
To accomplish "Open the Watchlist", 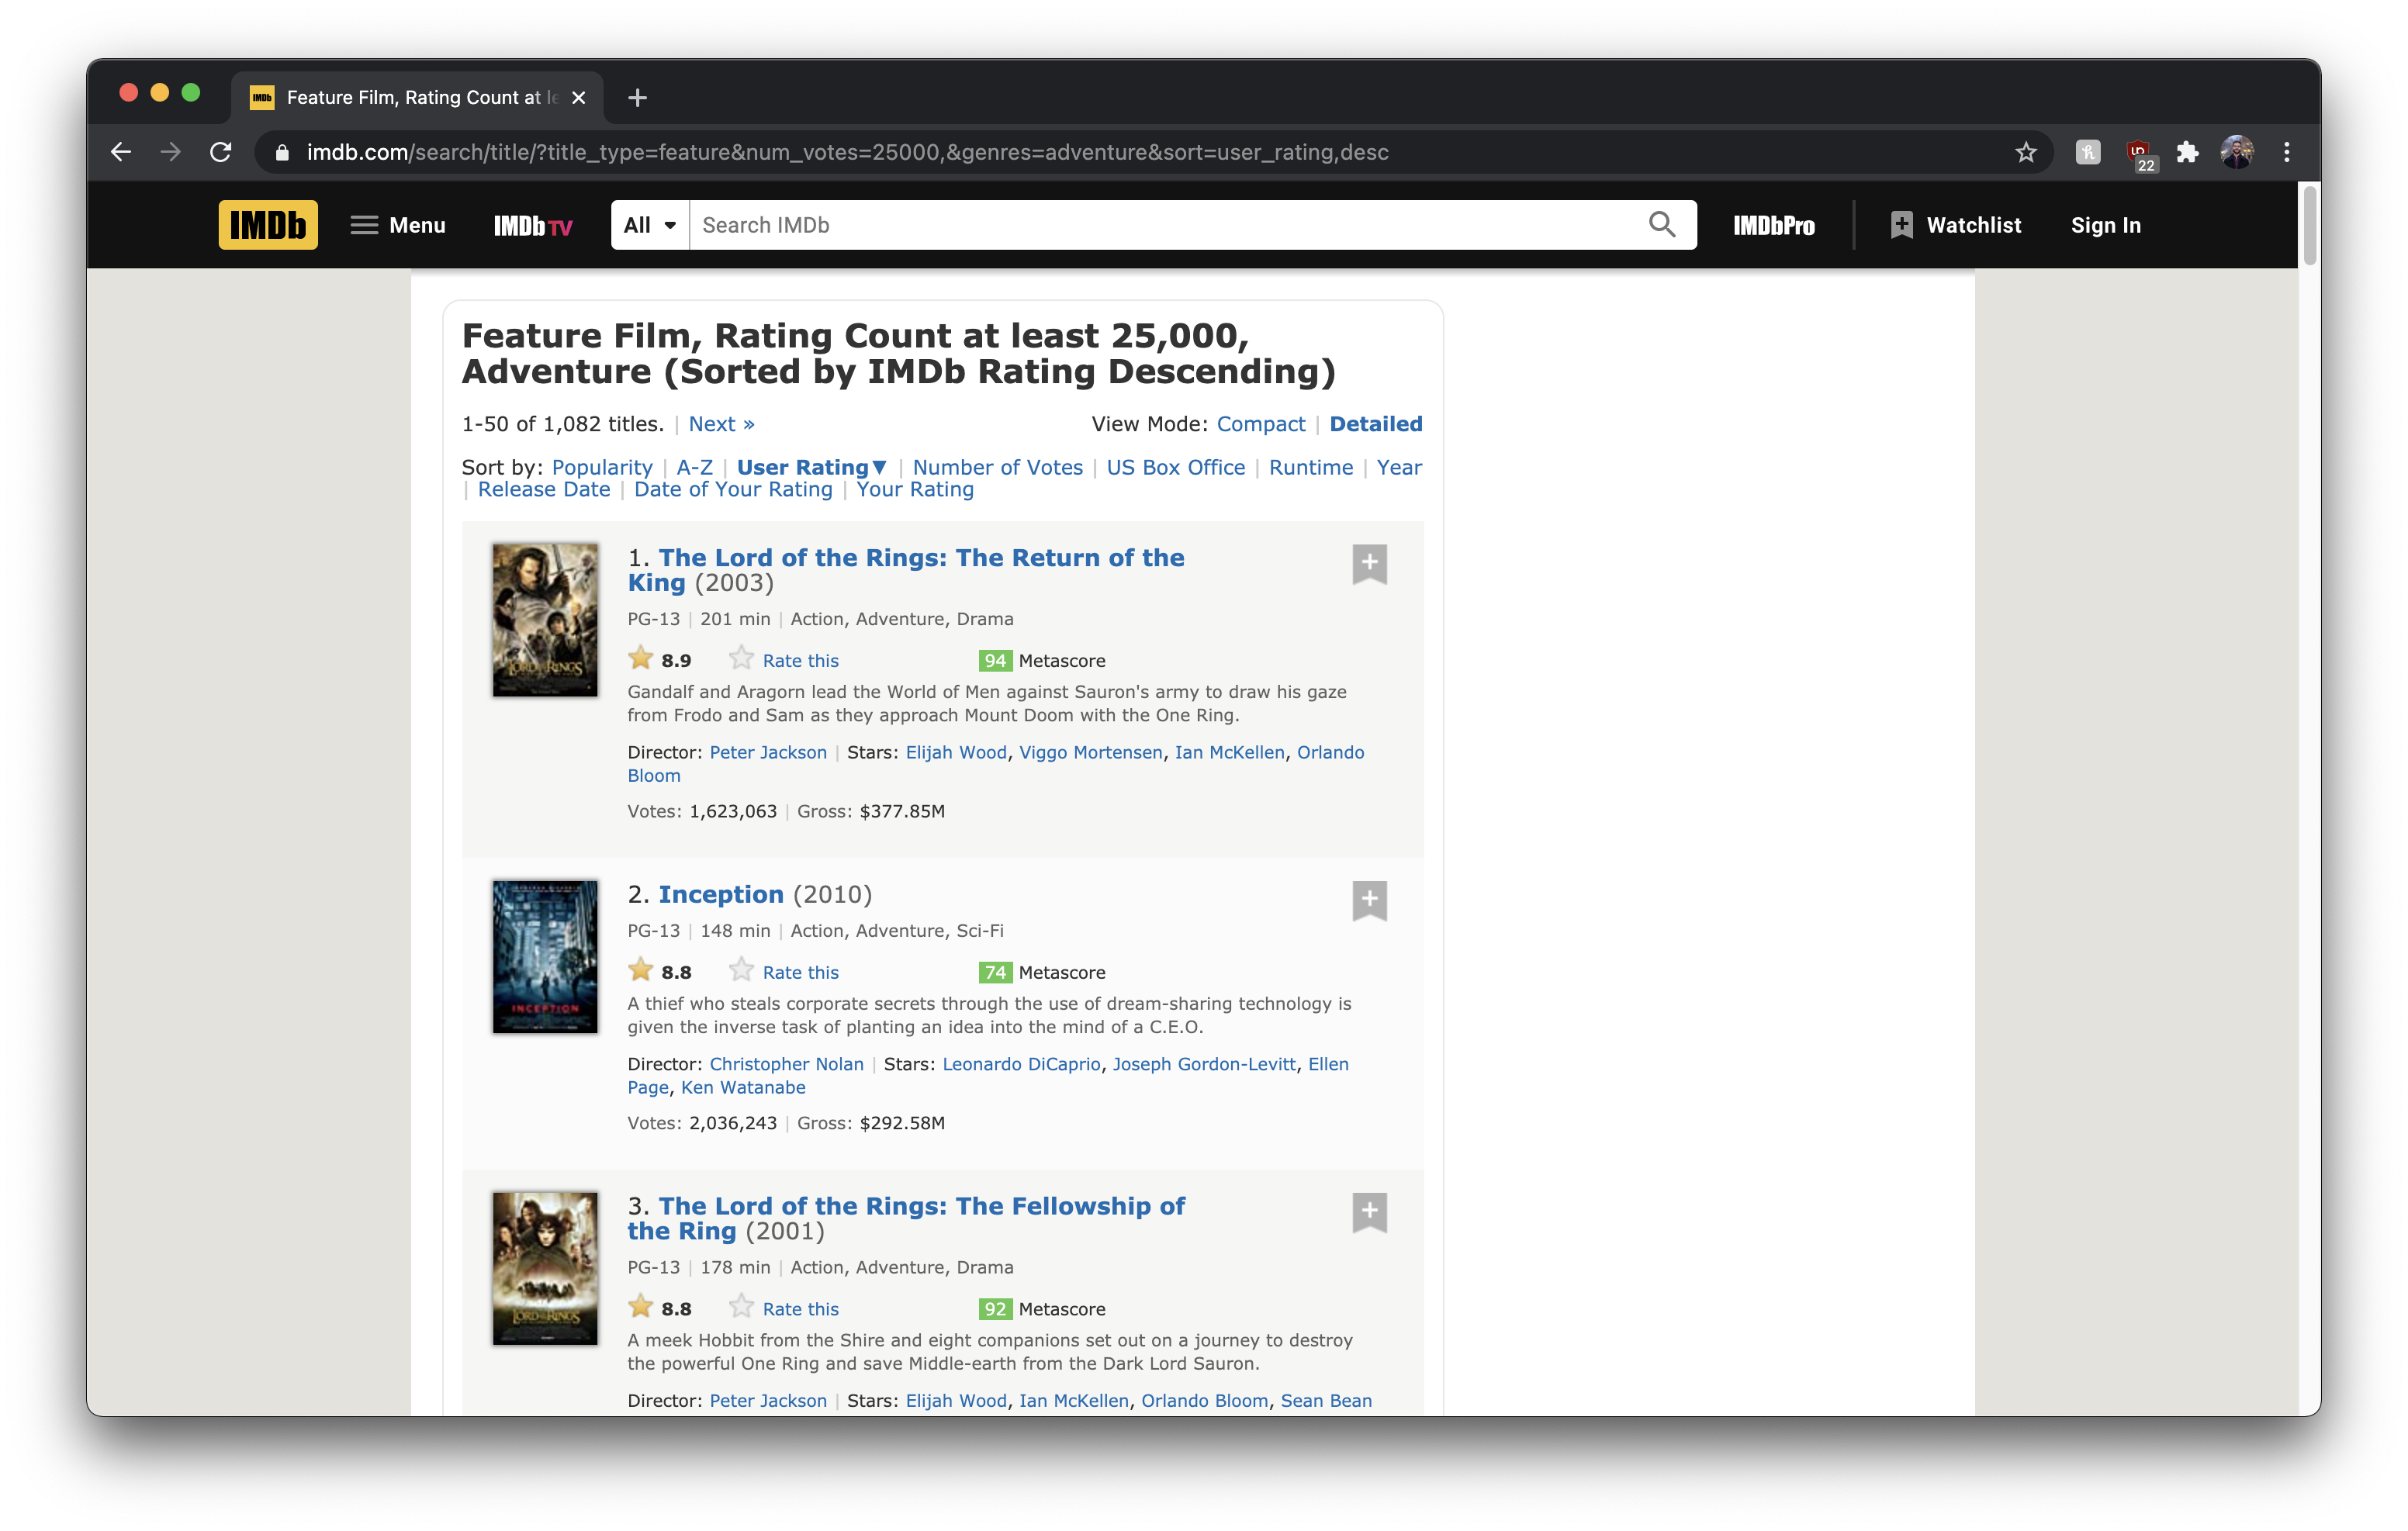I will pyautogui.click(x=1955, y=225).
